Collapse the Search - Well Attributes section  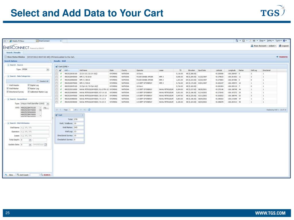8,123
